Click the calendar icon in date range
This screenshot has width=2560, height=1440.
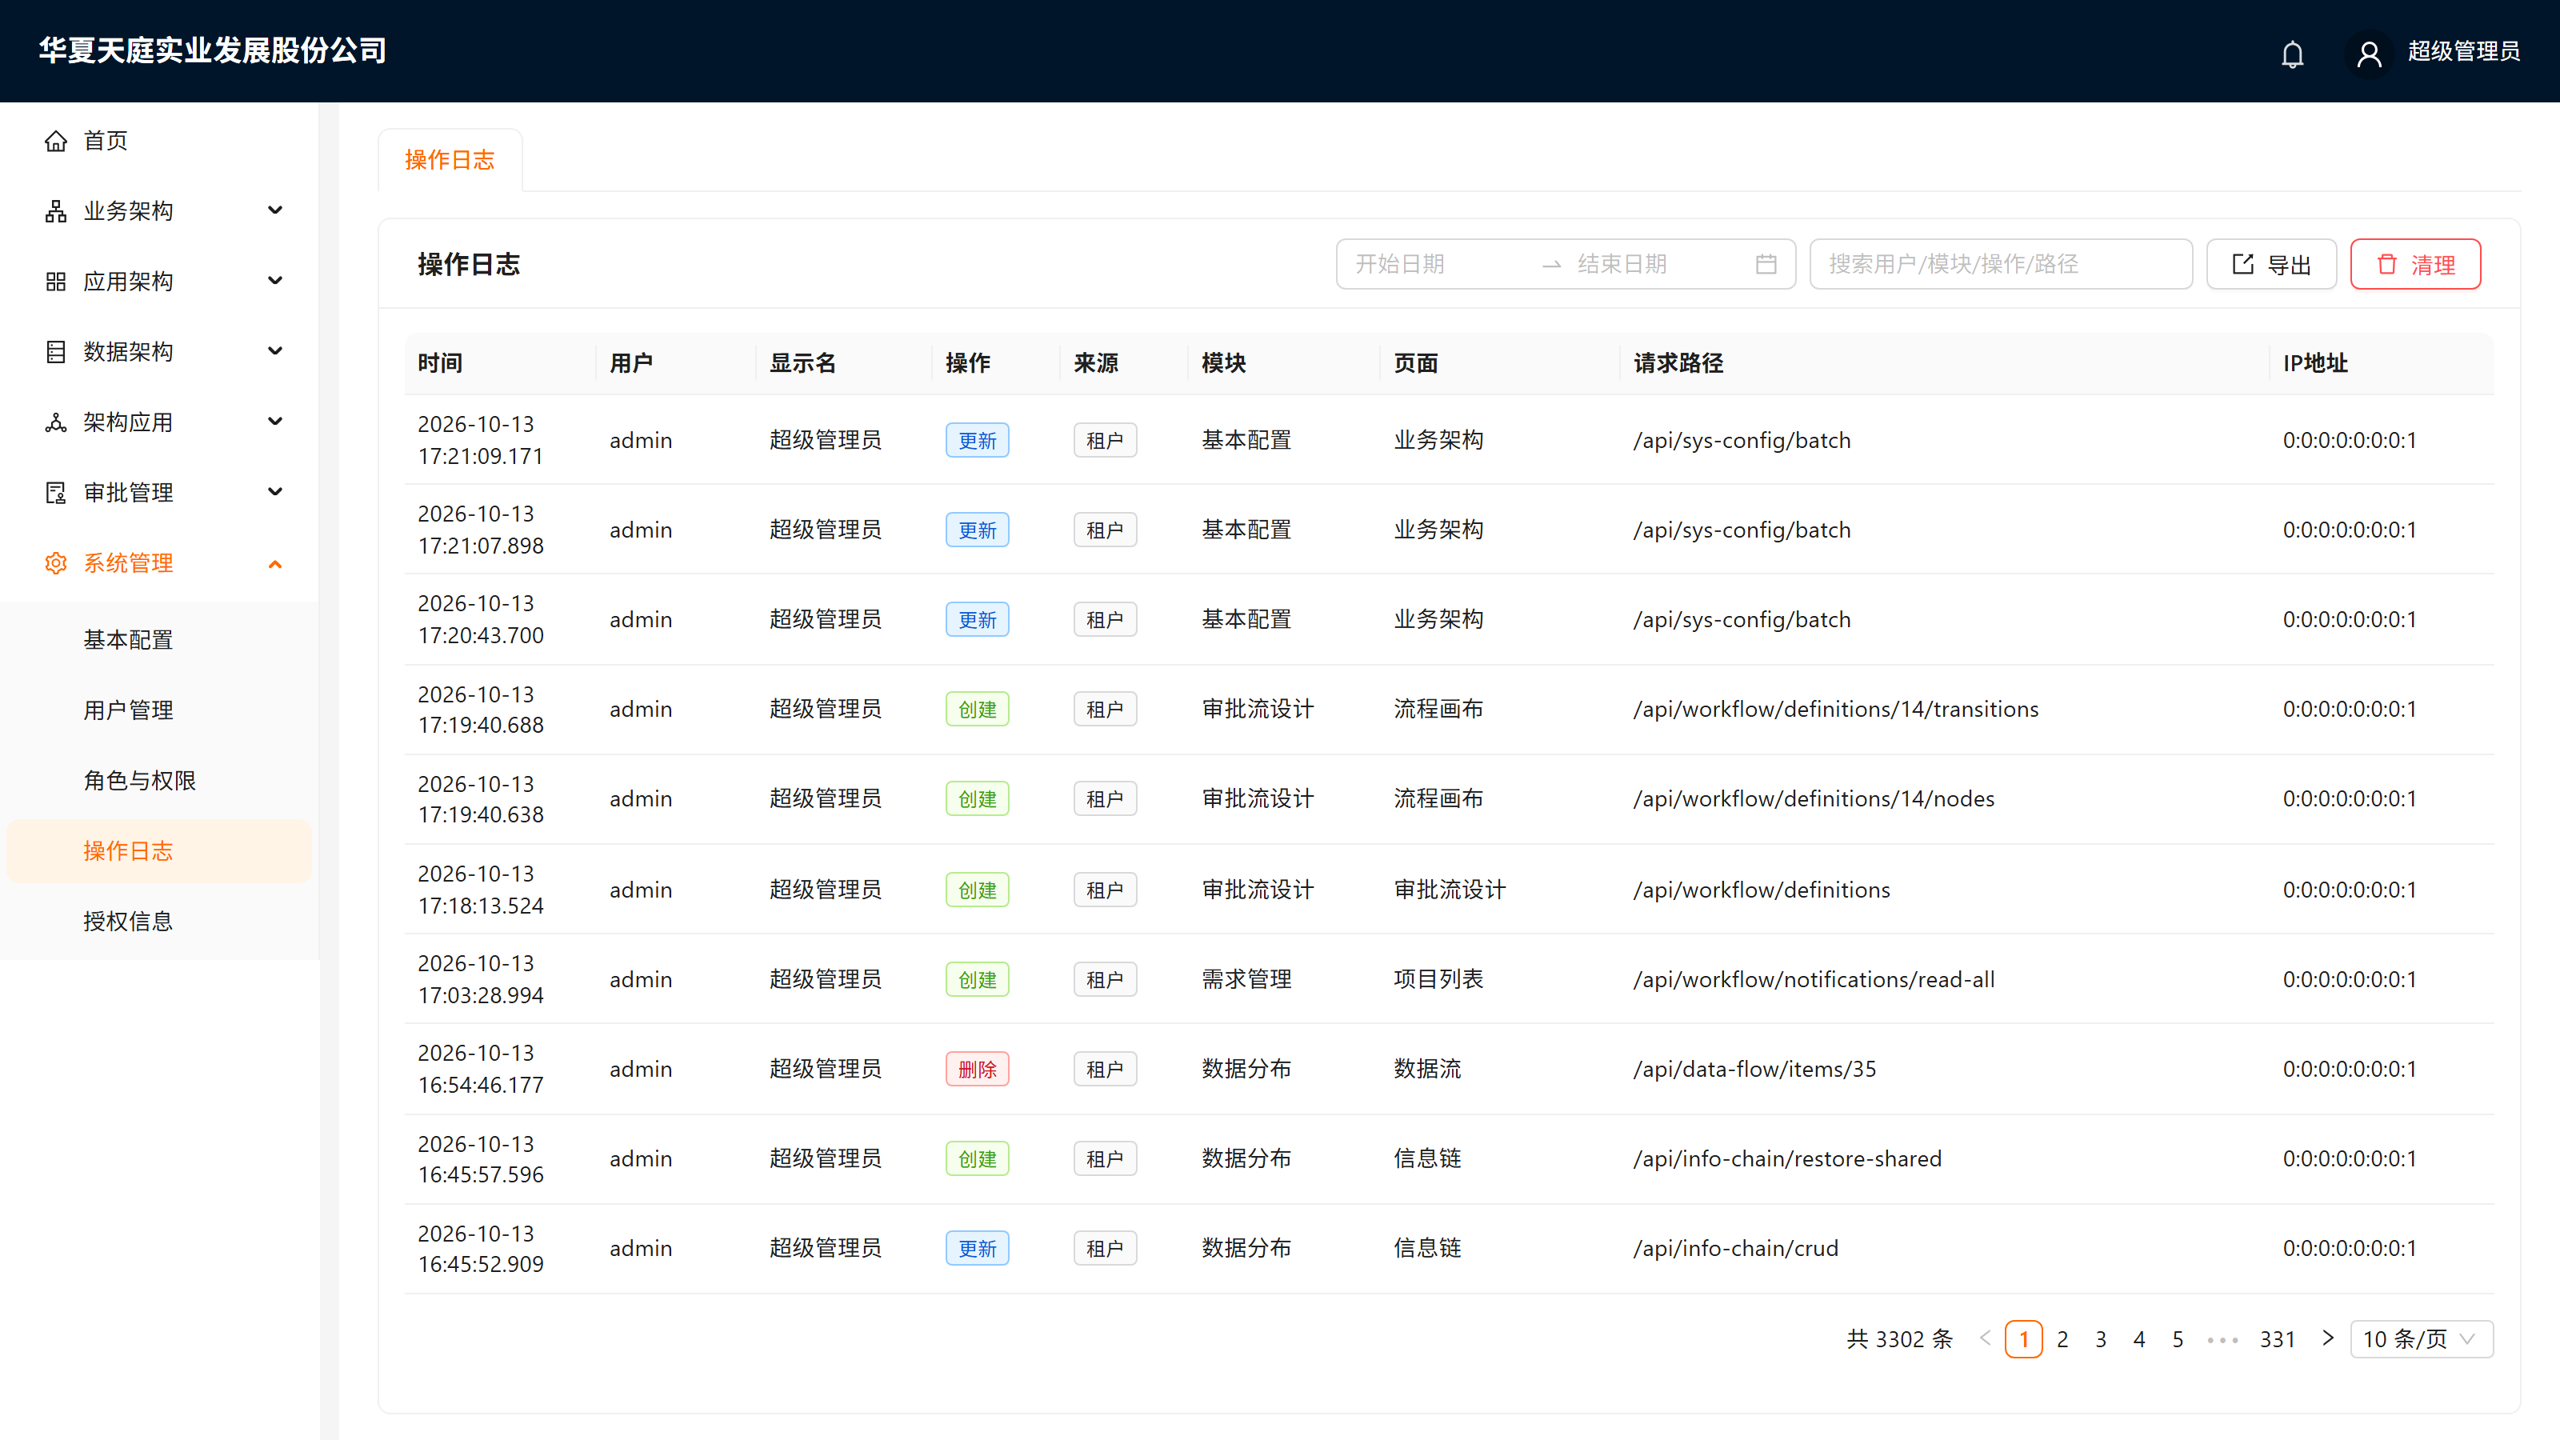[1765, 264]
